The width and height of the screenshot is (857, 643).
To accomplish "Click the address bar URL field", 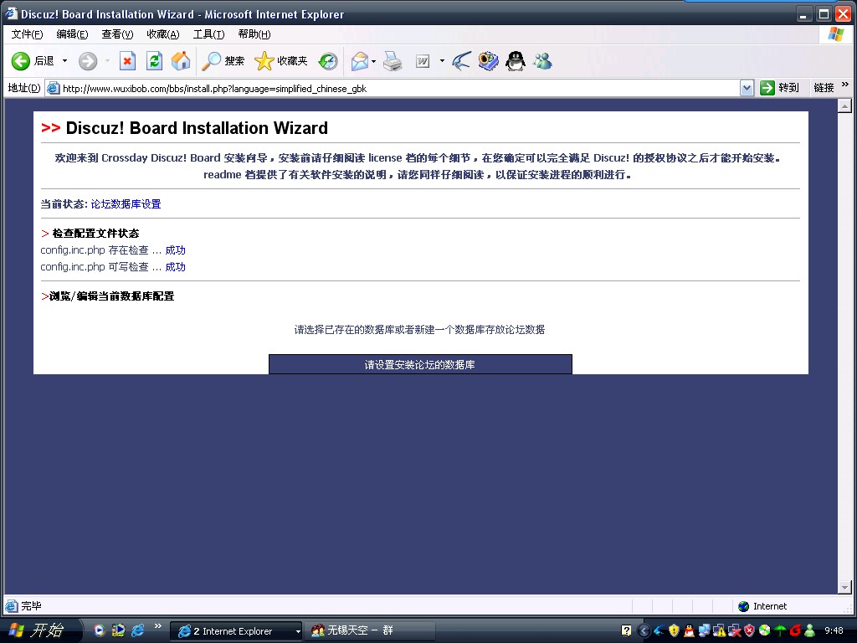I will point(393,89).
